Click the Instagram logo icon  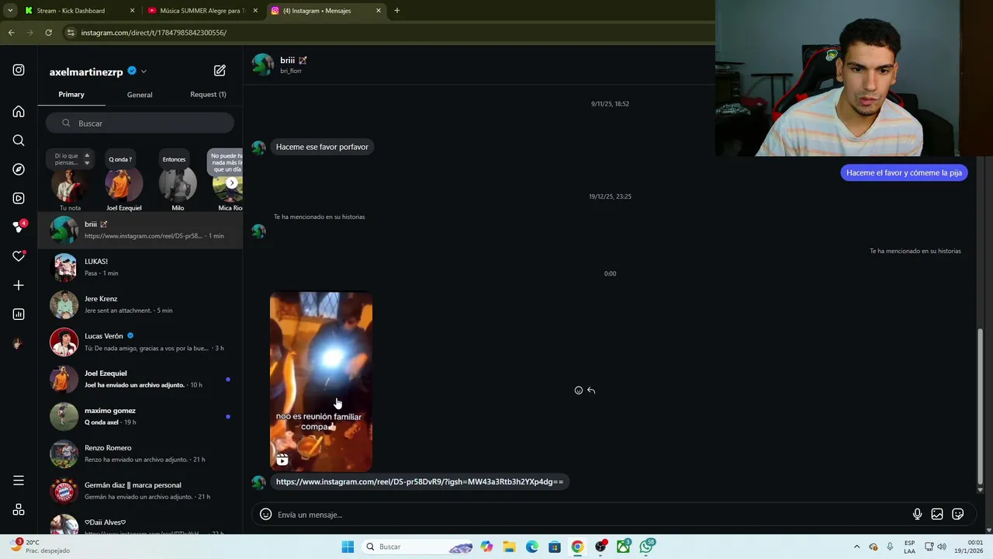tap(19, 70)
